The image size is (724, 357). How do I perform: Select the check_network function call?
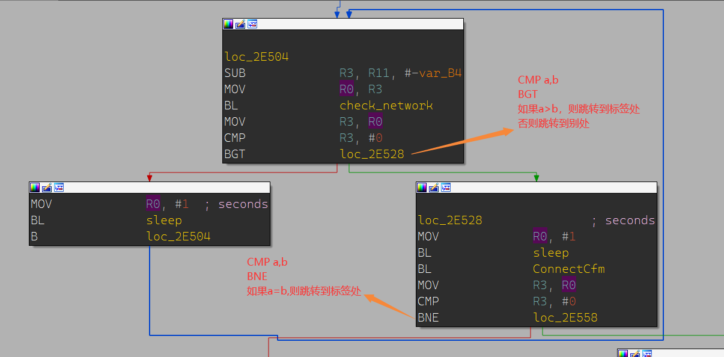coord(386,106)
